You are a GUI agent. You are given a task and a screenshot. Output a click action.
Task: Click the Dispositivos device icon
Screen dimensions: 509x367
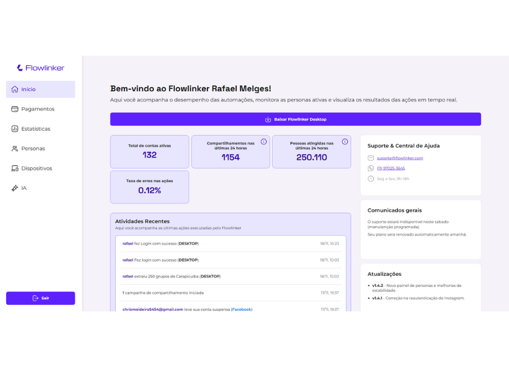click(x=14, y=168)
